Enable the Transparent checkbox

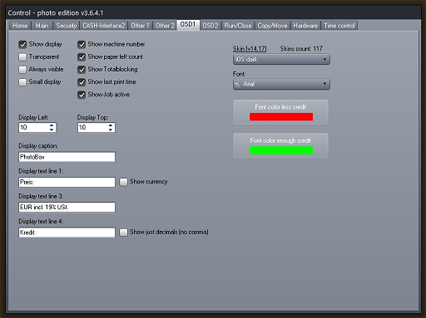point(22,57)
